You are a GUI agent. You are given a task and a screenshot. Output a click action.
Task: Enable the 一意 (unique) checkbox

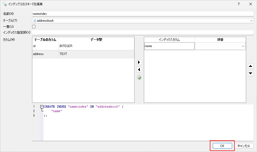coord(34,26)
